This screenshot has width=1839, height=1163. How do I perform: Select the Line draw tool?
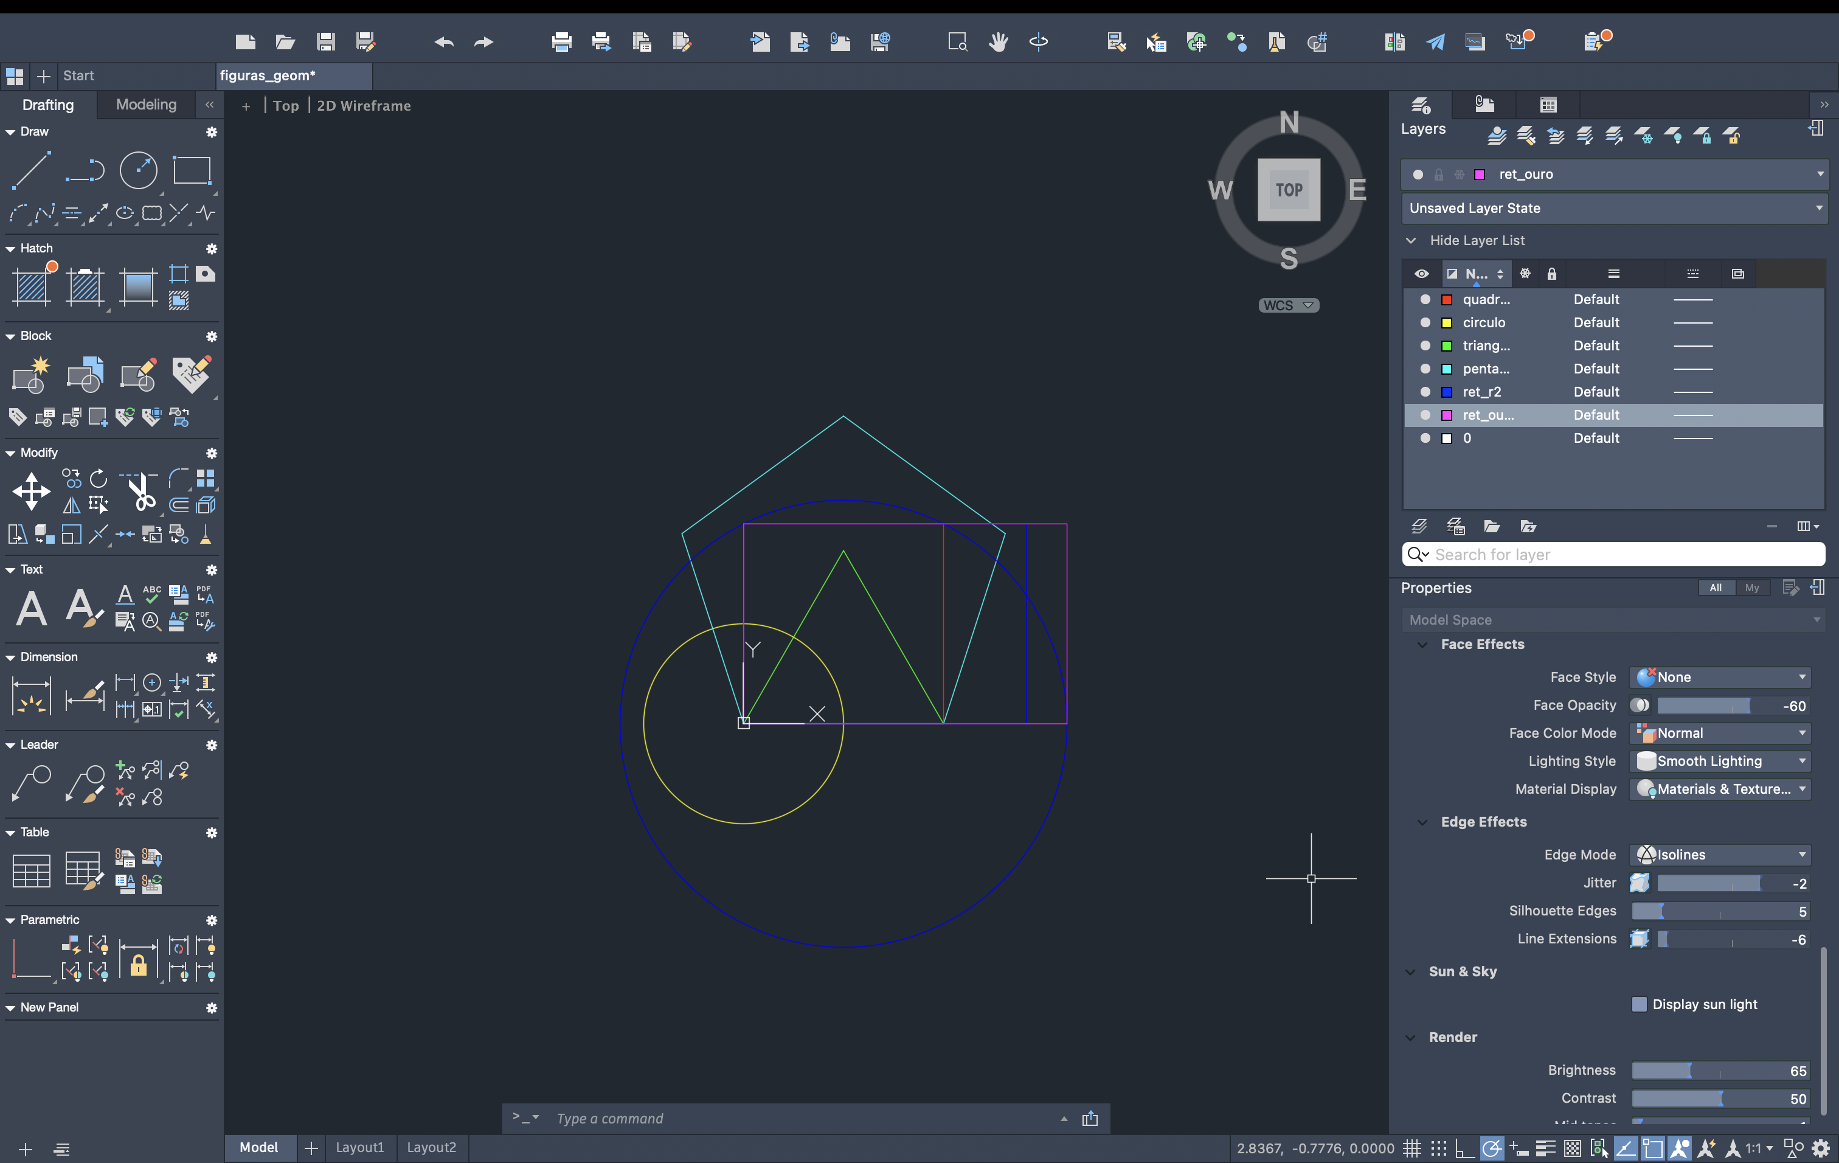click(x=31, y=170)
